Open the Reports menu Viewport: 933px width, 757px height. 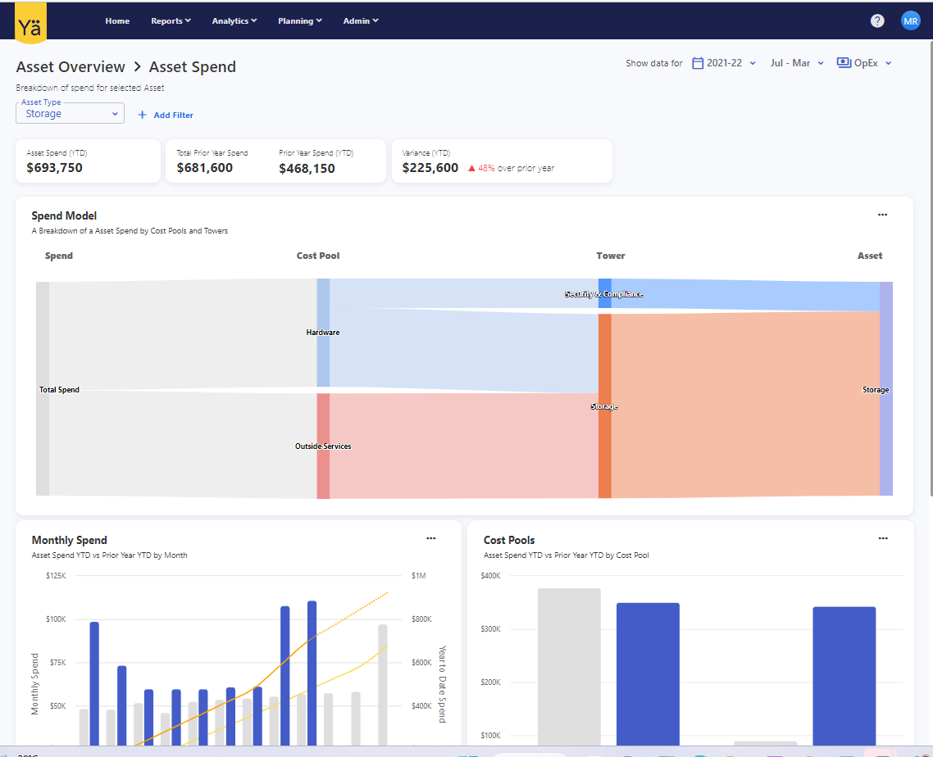click(x=171, y=21)
